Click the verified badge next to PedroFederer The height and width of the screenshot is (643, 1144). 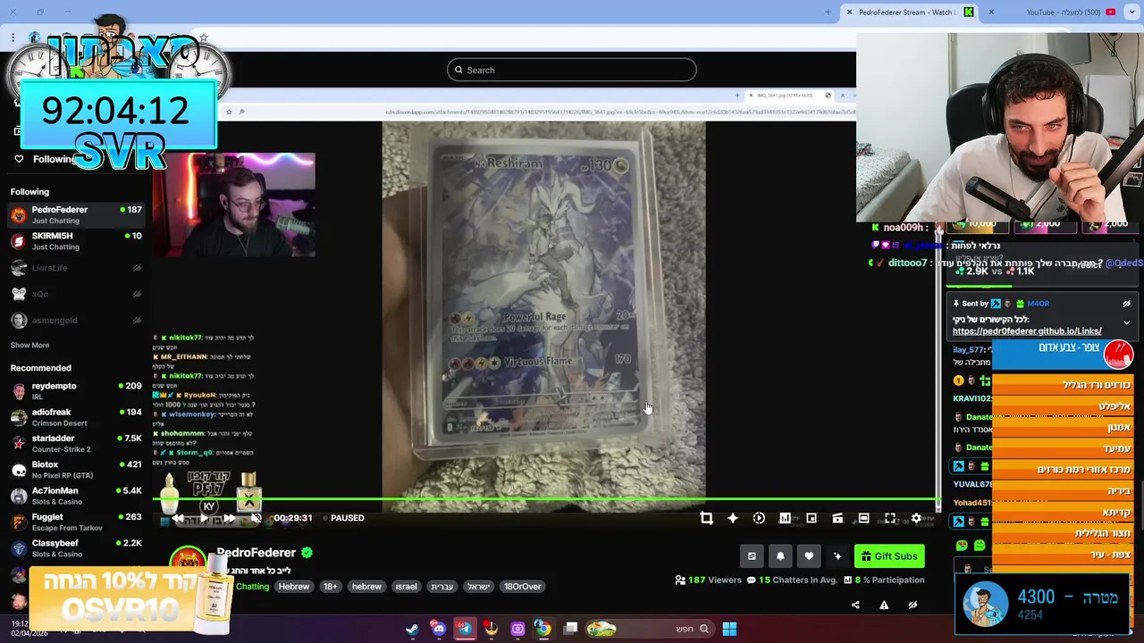pos(307,553)
